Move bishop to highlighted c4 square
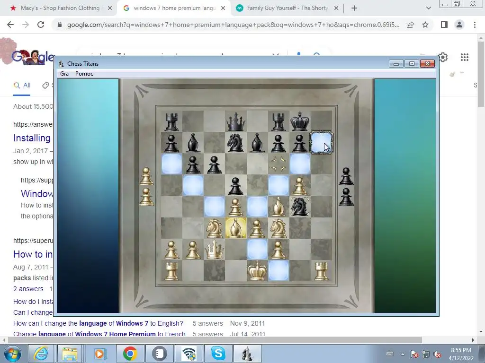Image resolution: width=485 pixels, height=363 pixels. tap(215, 207)
